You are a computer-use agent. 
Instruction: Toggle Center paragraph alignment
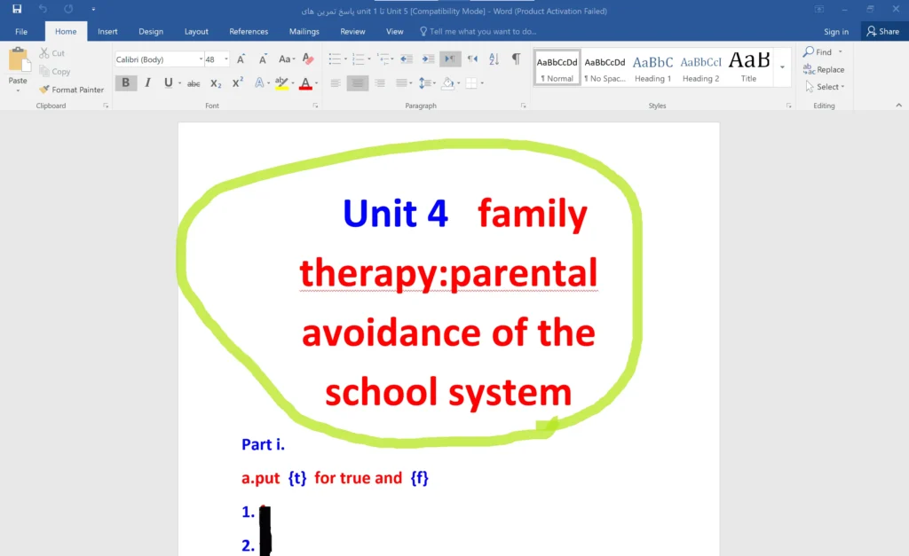(356, 82)
